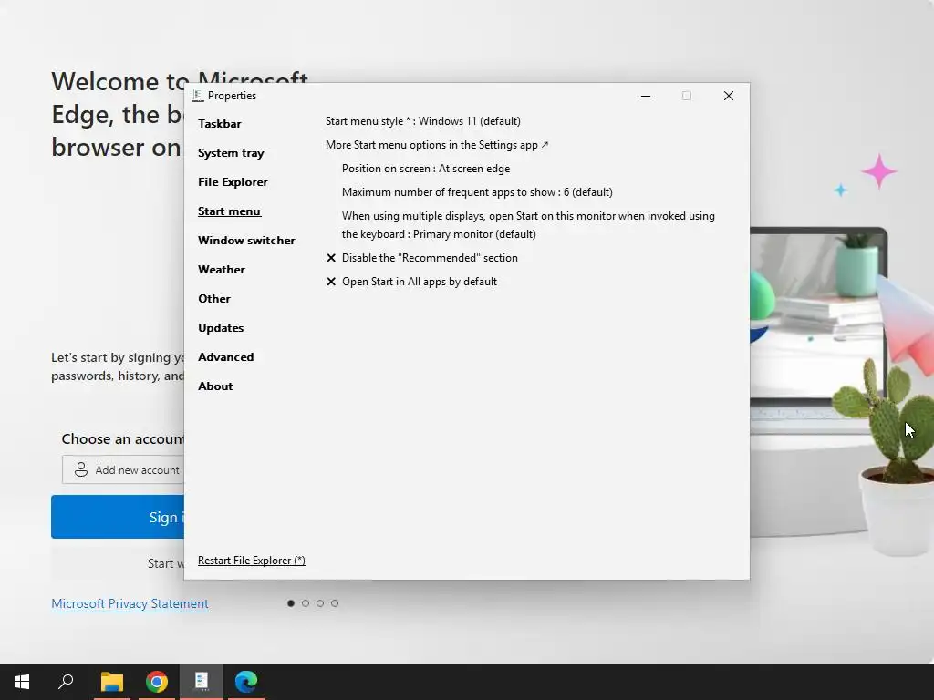Open taskbar search magnifier

(x=66, y=682)
